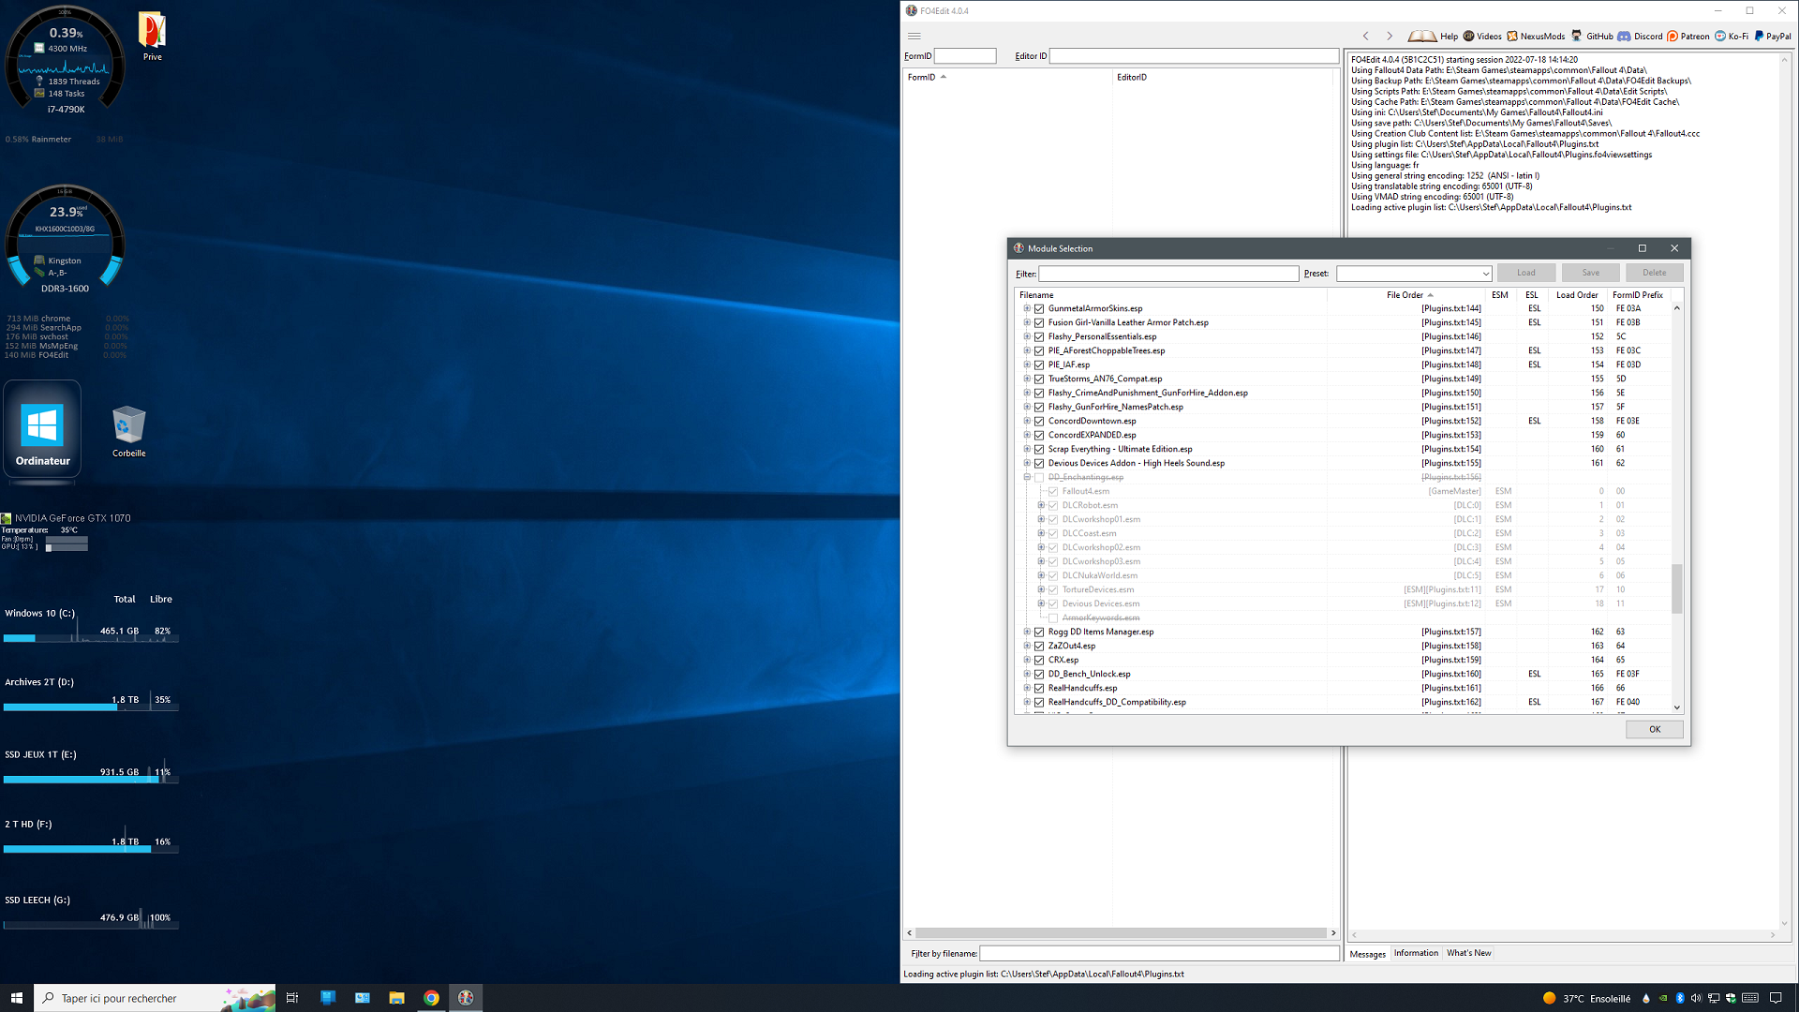Screen dimensions: 1799x1012
Task: Click the scroll-down arrow of the module list
Action: (x=1677, y=707)
